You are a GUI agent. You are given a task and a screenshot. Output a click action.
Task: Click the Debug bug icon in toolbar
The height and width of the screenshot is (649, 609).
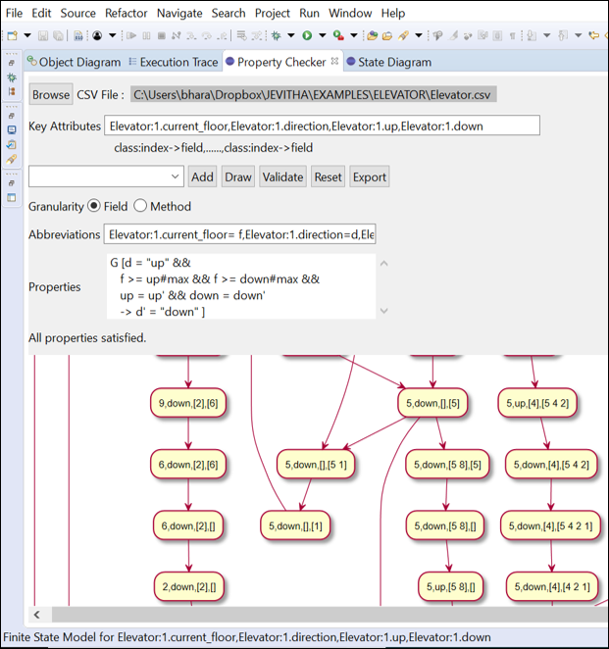pos(278,36)
